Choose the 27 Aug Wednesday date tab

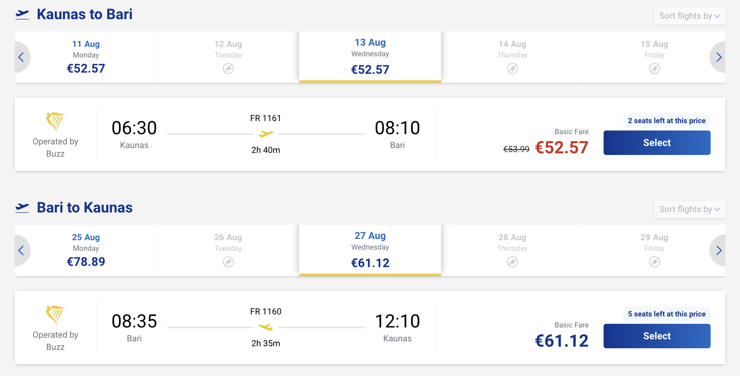[x=370, y=250]
